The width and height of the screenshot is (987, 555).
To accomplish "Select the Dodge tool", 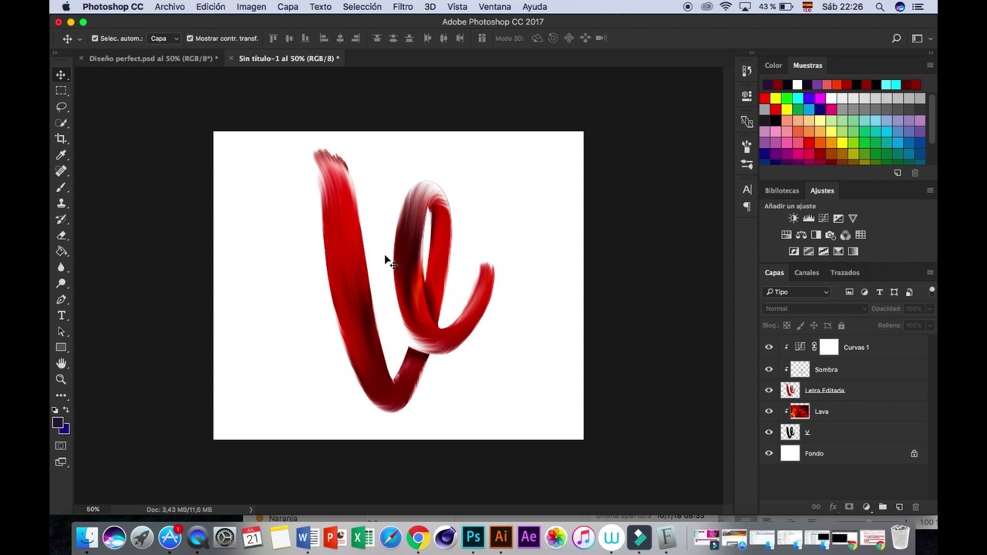I will pos(61,284).
